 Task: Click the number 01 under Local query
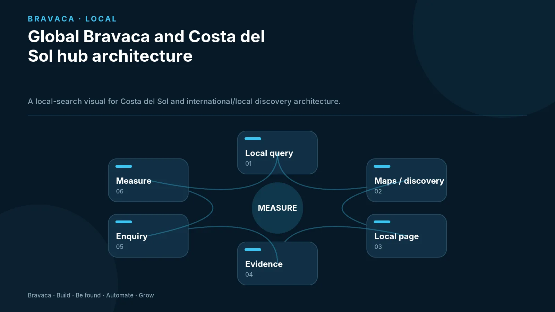(x=248, y=164)
